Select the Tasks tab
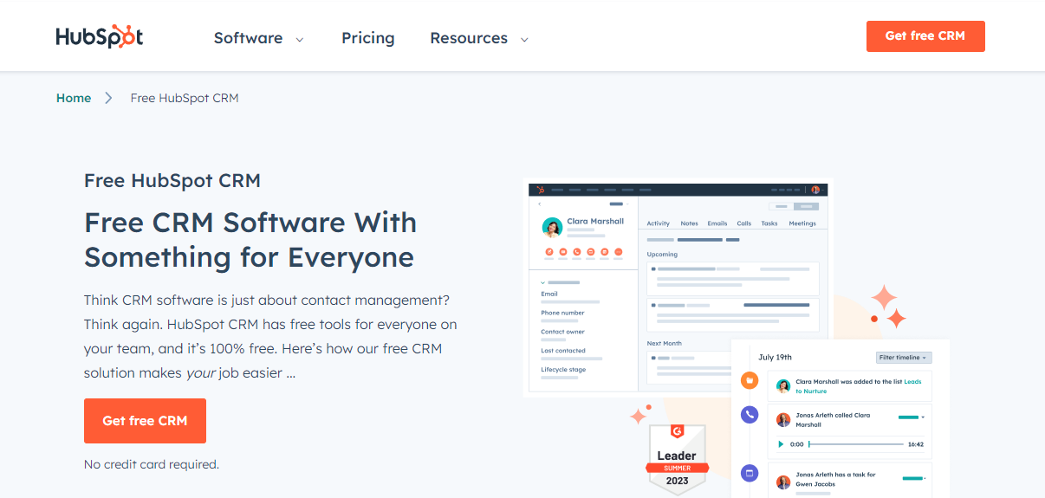1045x498 pixels. [769, 223]
